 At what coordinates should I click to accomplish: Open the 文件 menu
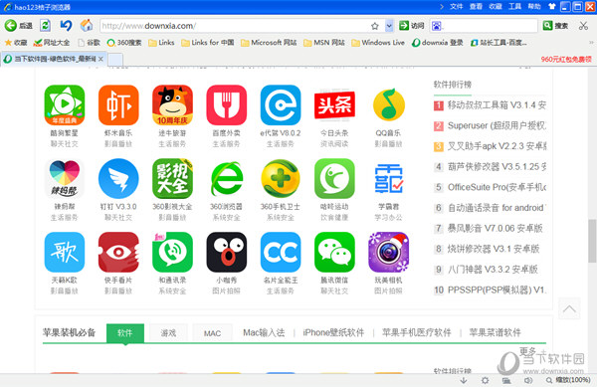(456, 7)
